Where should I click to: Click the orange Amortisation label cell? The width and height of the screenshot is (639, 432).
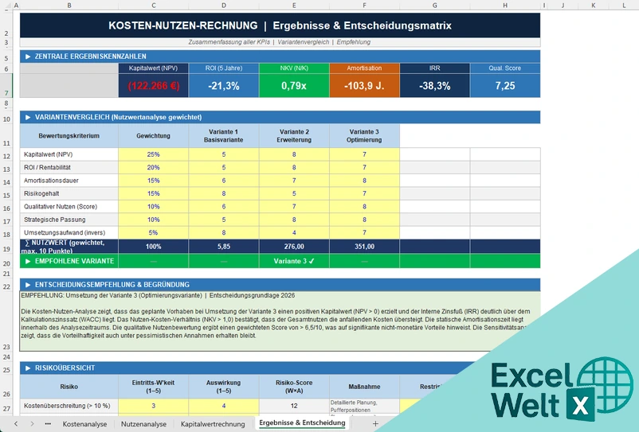click(x=364, y=68)
